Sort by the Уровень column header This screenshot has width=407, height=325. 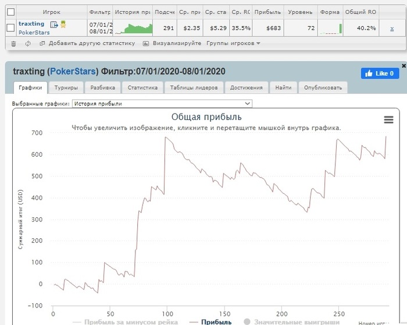point(301,12)
